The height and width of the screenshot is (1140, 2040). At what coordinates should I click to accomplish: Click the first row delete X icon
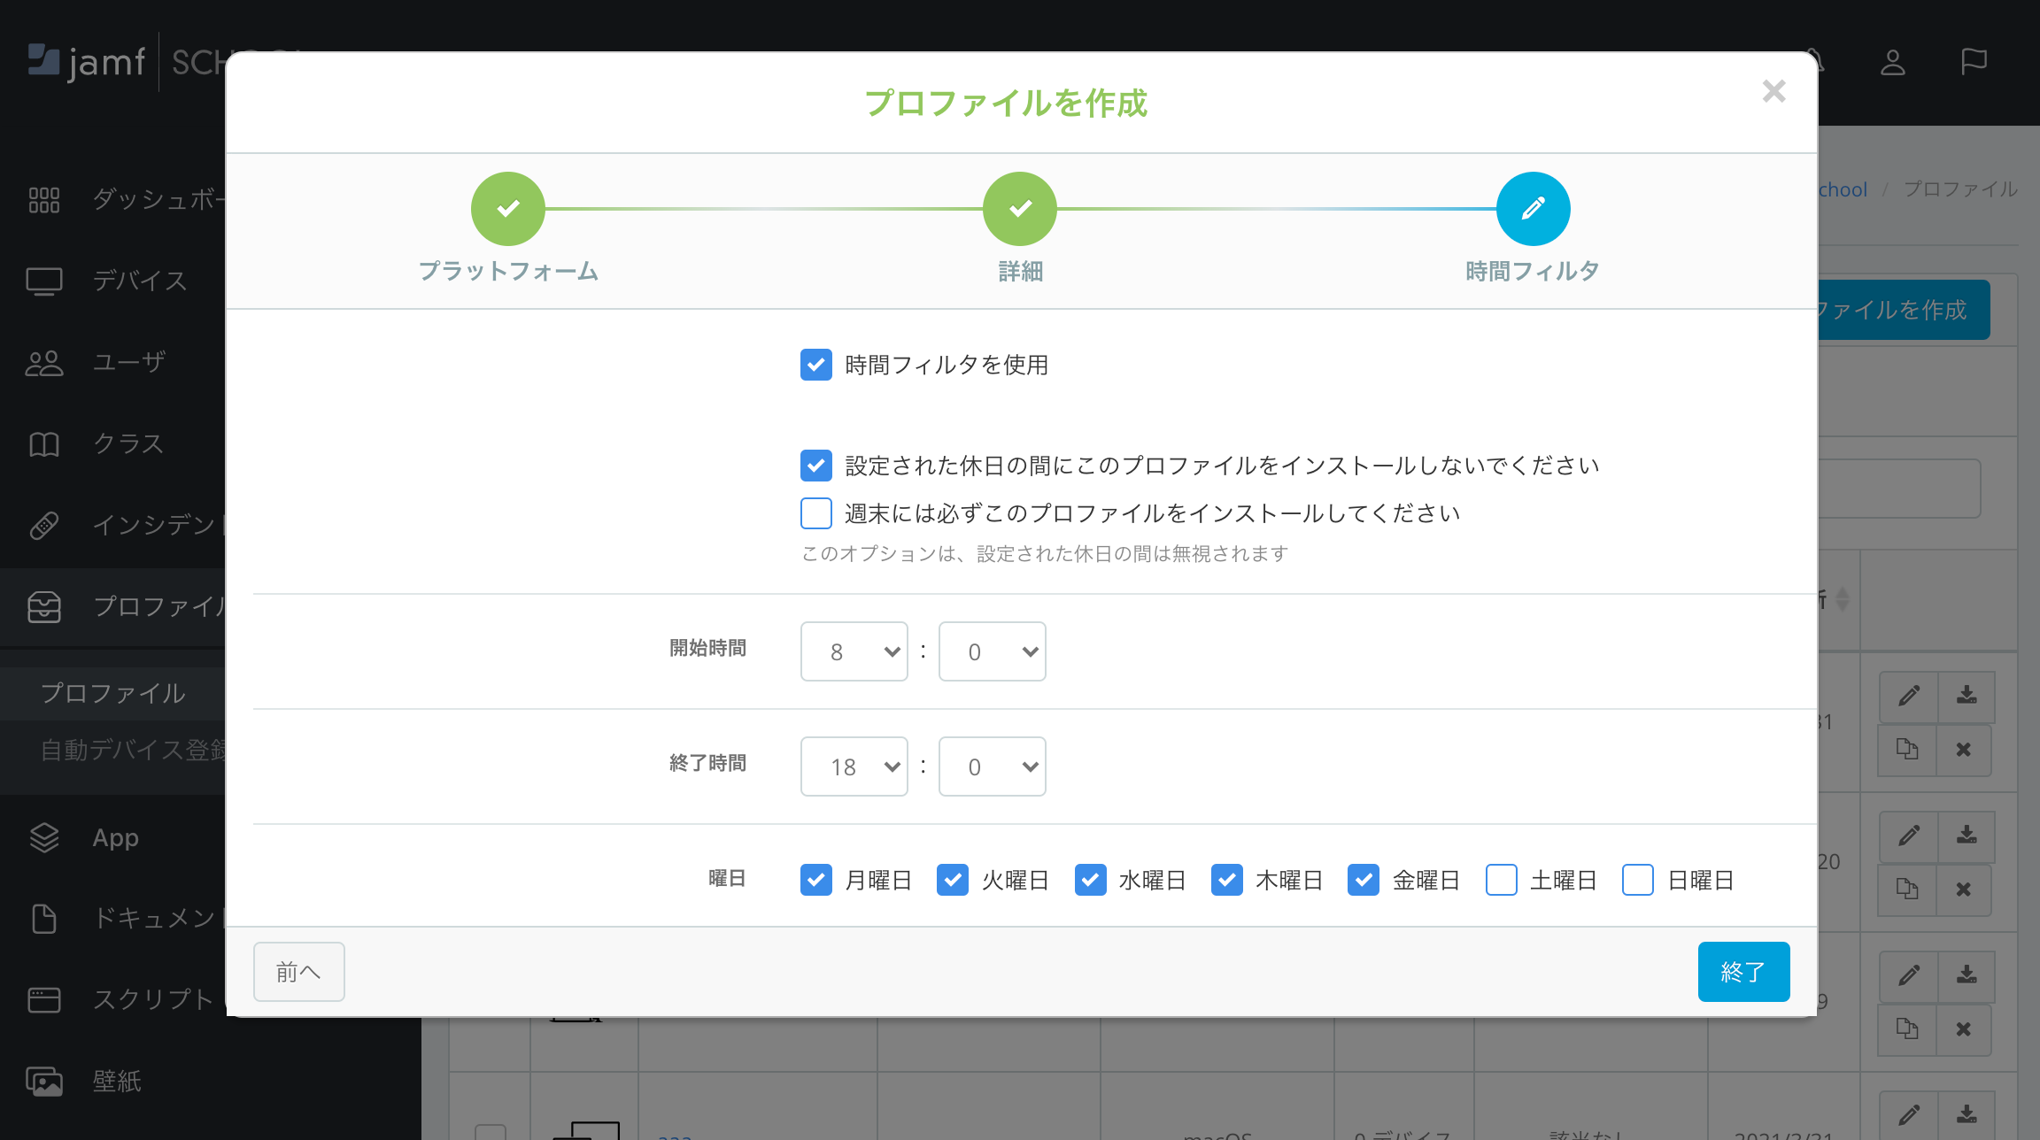pyautogui.click(x=1964, y=750)
